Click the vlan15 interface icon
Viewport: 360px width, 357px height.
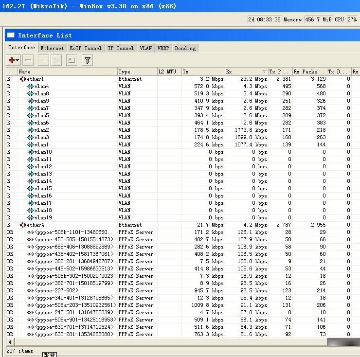pyautogui.click(x=30, y=189)
